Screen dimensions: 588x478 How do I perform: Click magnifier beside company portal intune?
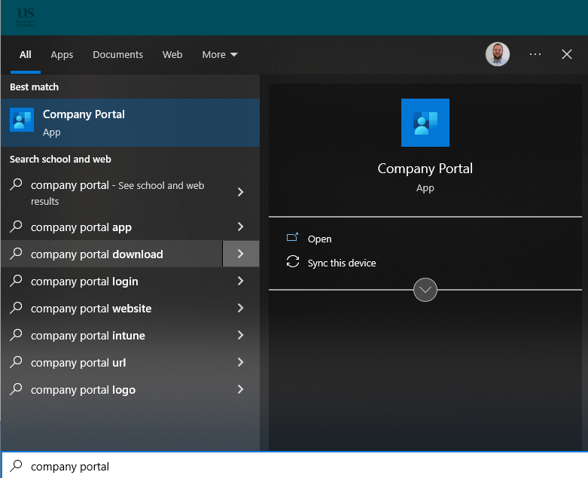tap(16, 334)
